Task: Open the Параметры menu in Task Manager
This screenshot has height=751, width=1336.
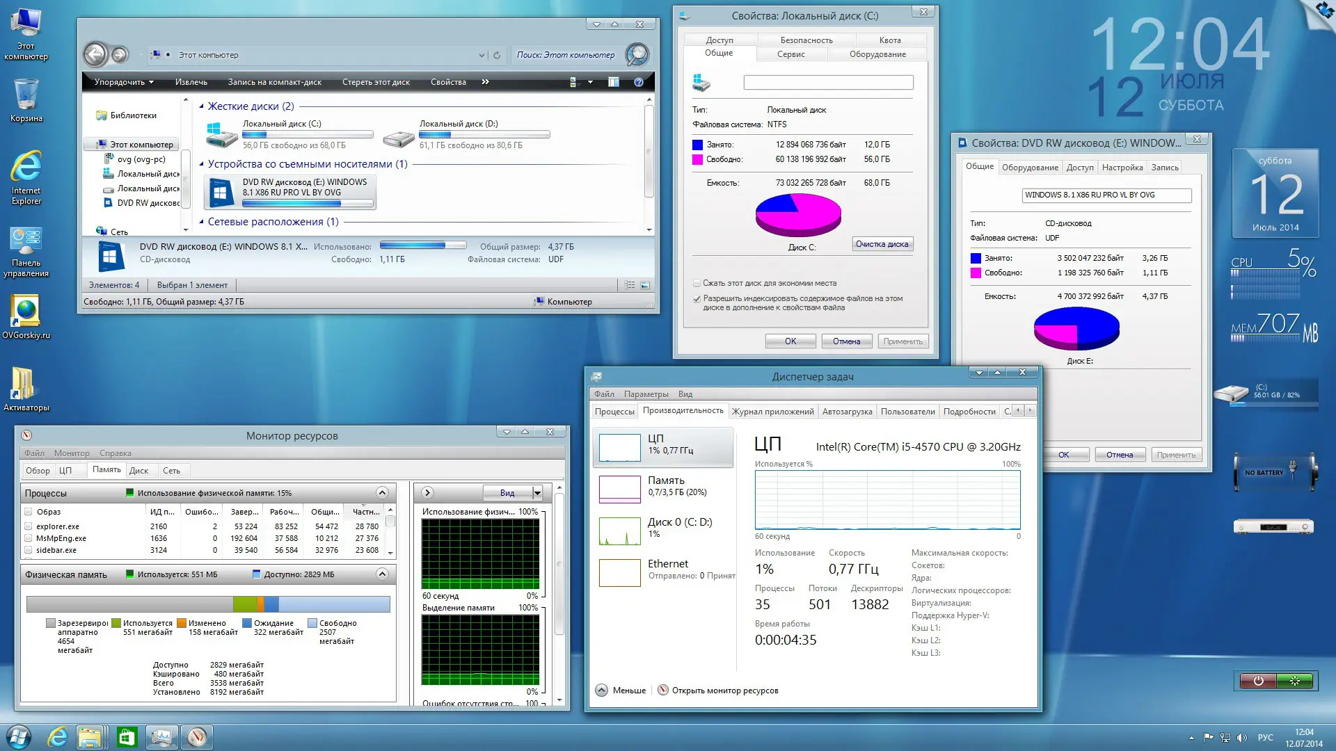Action: click(x=646, y=394)
